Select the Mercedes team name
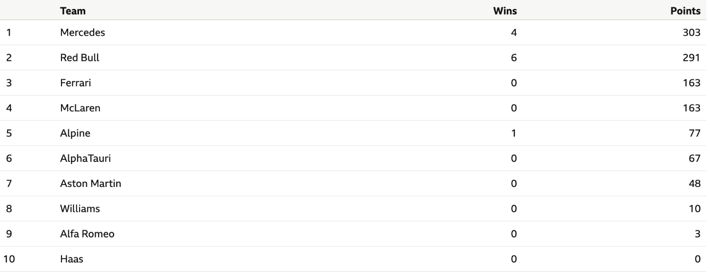The image size is (710, 279). pos(82,33)
